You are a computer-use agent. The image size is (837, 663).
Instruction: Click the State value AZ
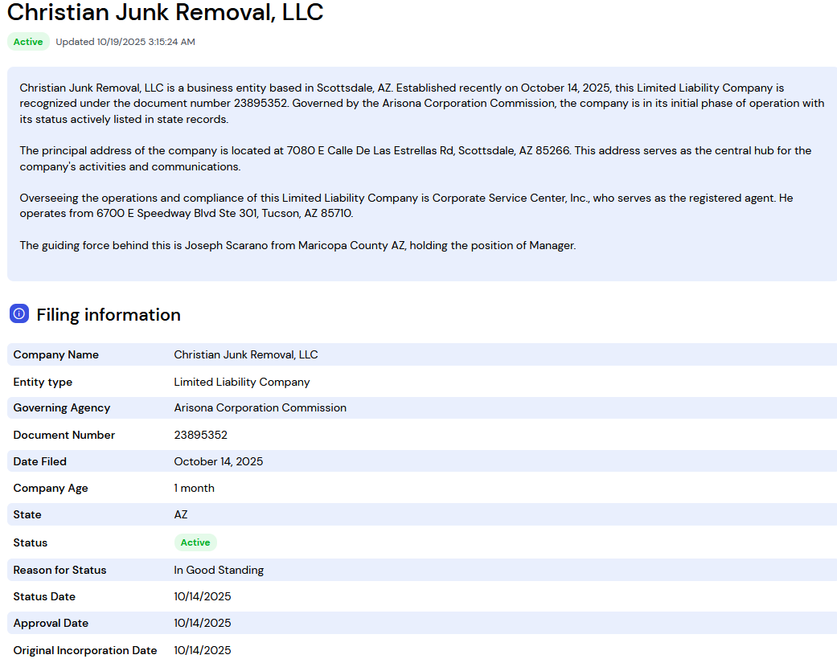(180, 514)
